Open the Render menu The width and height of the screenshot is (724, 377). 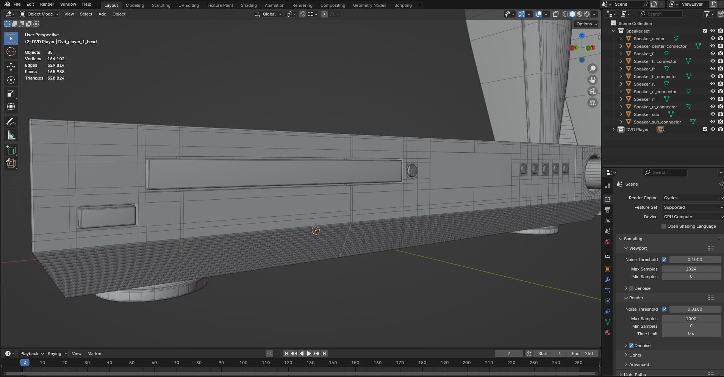pyautogui.click(x=47, y=4)
